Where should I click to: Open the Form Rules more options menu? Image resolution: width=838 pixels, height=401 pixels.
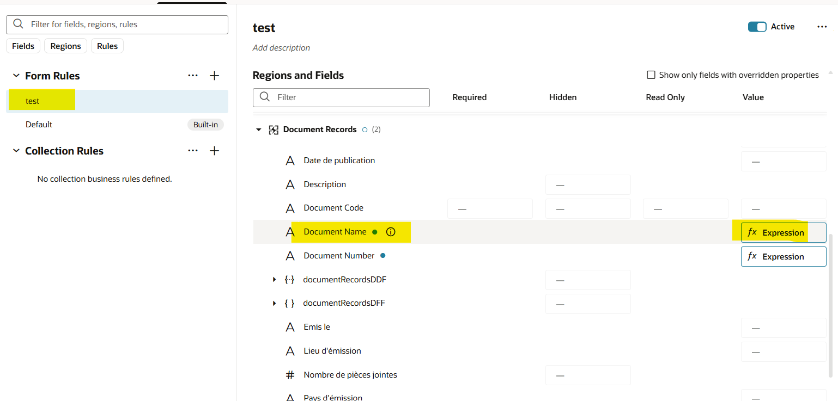[x=193, y=76]
